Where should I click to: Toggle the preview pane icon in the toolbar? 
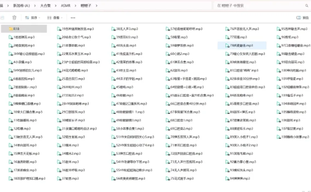click(298, 18)
